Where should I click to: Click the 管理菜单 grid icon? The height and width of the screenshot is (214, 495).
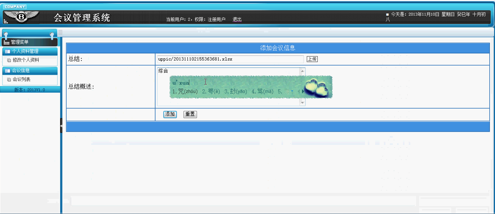6,42
